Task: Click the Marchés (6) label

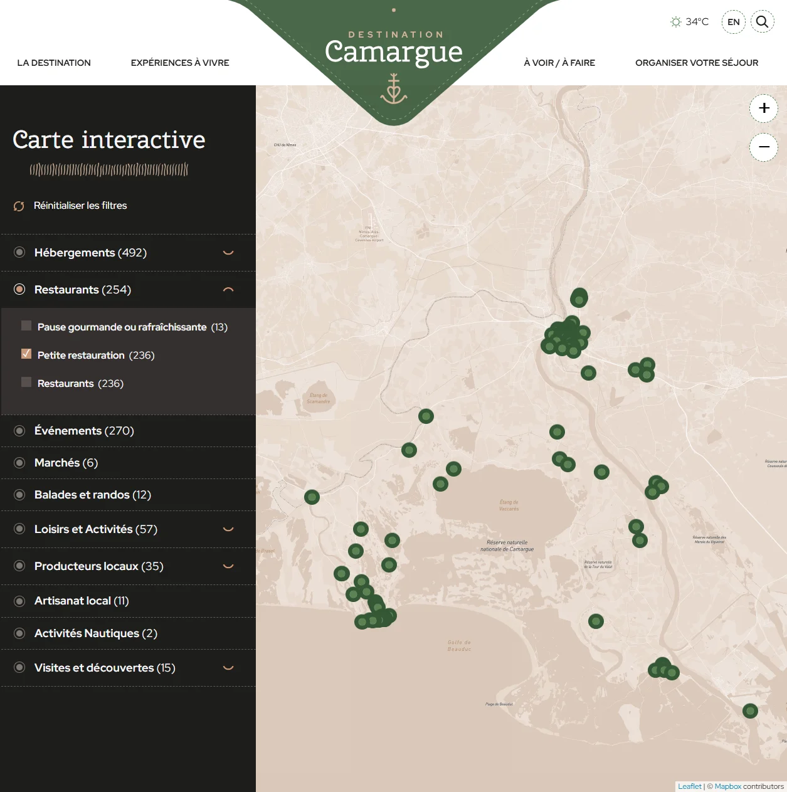Action: 66,463
